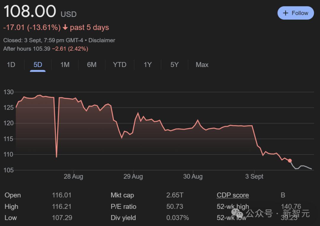Screen dimensions: 320x226
Task: Click the CDP score link
Action: tap(233, 195)
